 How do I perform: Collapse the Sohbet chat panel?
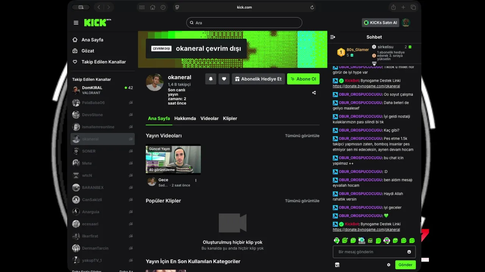(x=333, y=37)
